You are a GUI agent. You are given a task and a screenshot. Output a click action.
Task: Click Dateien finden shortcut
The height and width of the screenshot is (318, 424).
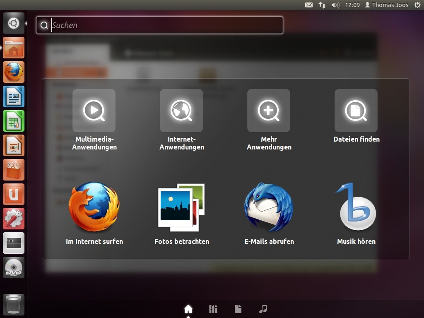click(x=356, y=111)
